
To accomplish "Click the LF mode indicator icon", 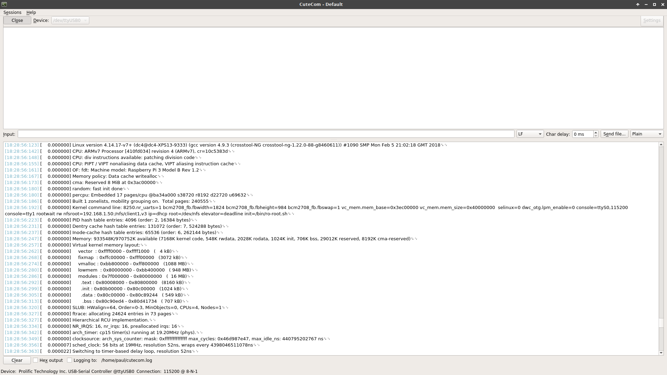I will click(529, 134).
